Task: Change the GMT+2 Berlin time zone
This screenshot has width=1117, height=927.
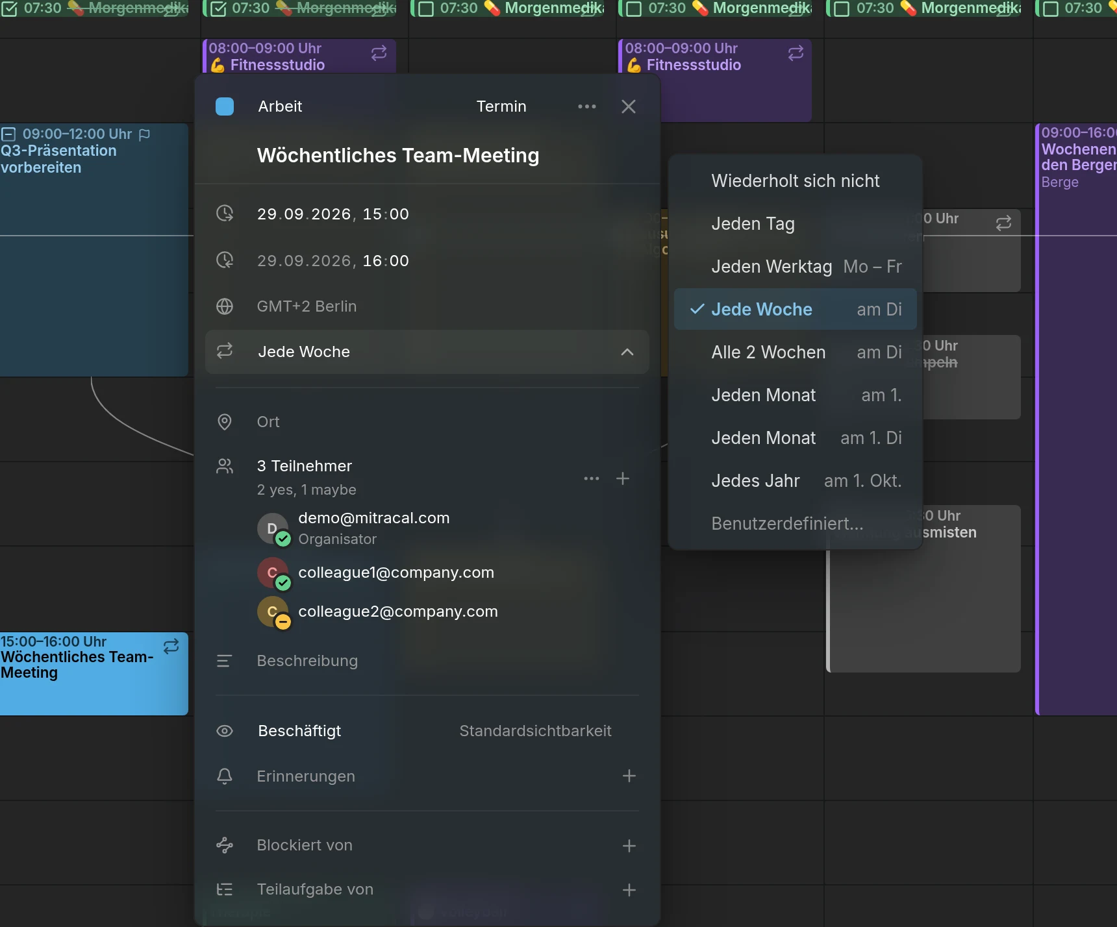Action: [307, 306]
